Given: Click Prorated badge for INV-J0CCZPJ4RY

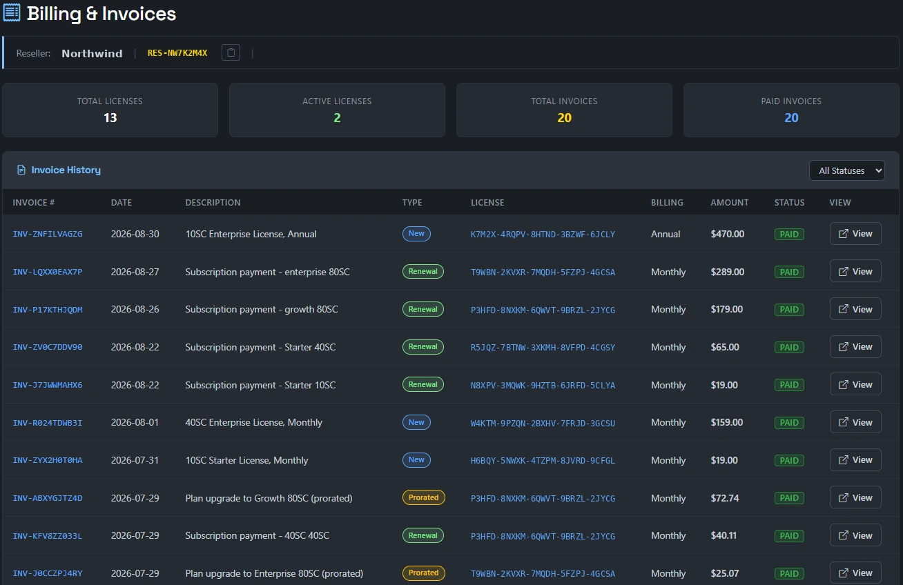Looking at the screenshot, I should click(424, 573).
